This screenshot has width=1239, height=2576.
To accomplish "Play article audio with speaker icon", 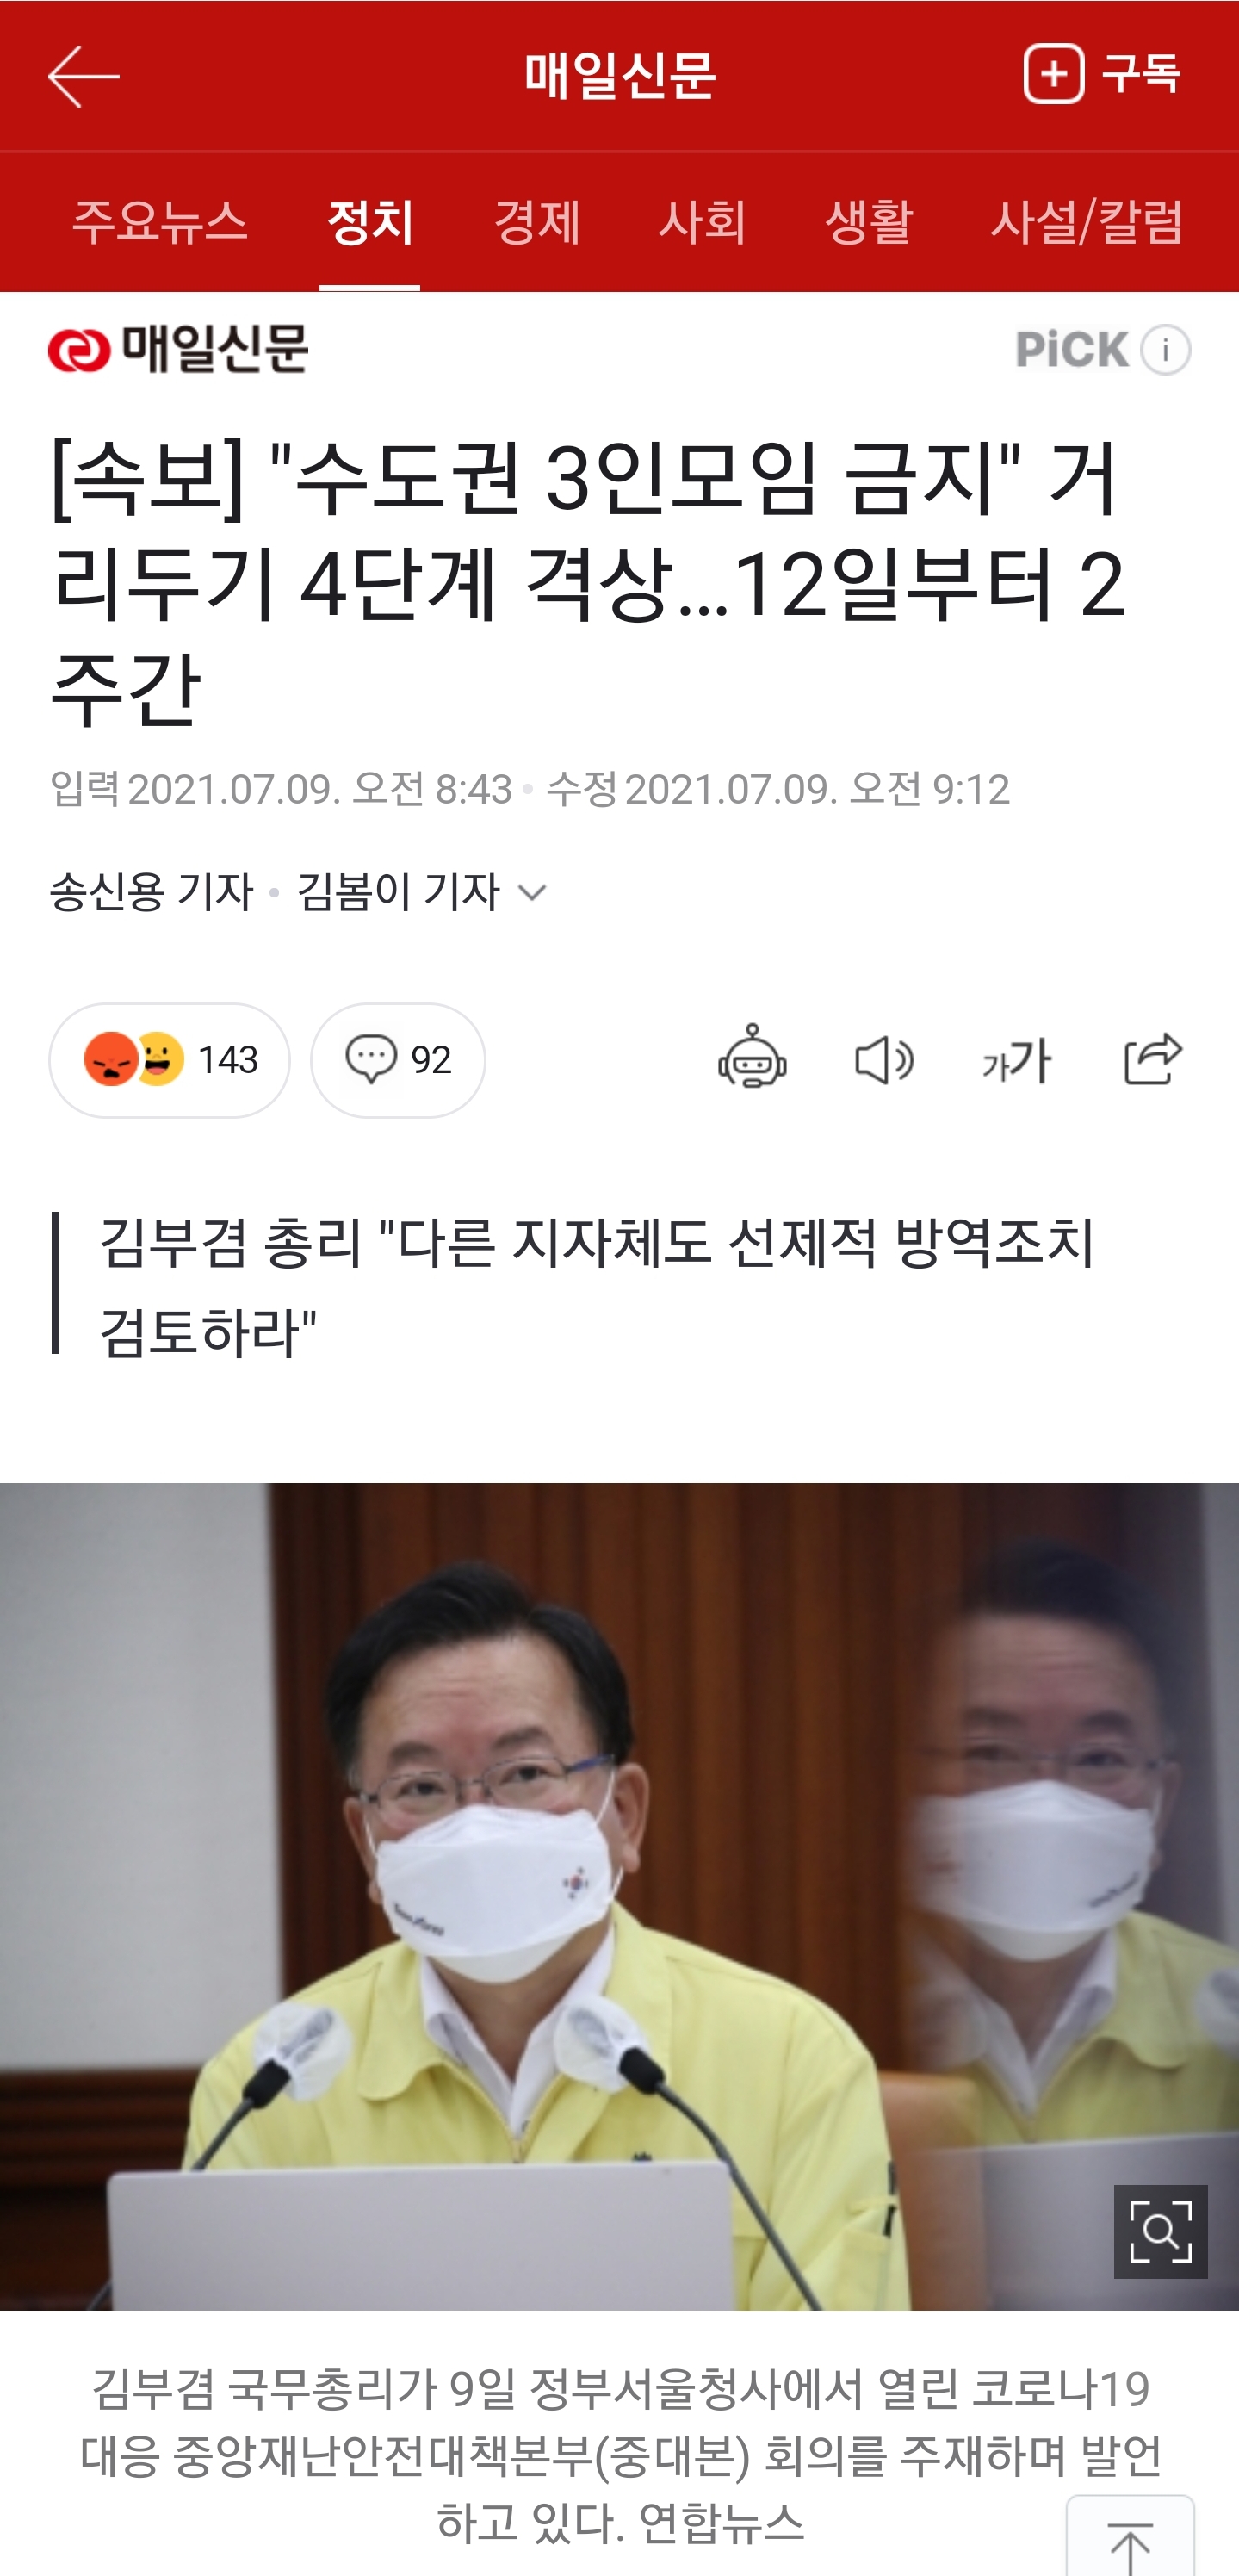I will coord(884,1059).
